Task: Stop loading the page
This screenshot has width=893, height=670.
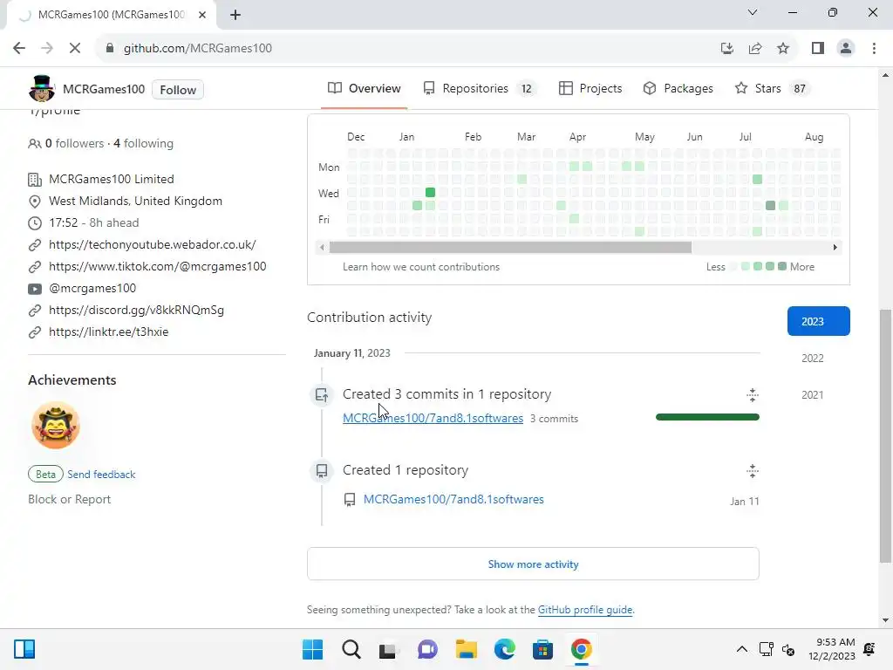Action: (x=75, y=49)
